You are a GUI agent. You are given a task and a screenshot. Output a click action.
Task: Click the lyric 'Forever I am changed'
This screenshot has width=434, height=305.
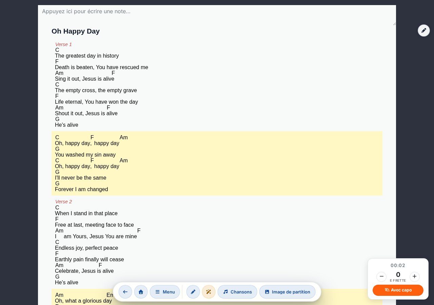point(81,189)
